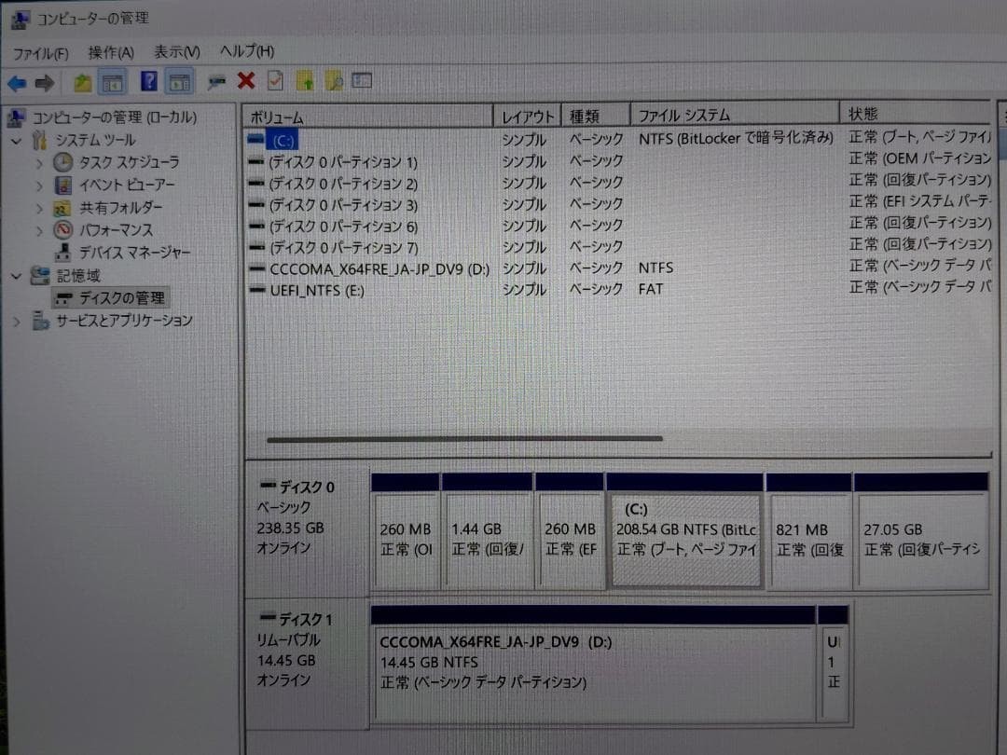Click the find magnifier toolbar icon

pos(334,81)
